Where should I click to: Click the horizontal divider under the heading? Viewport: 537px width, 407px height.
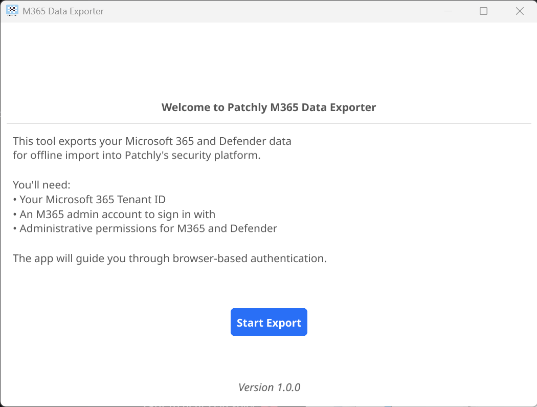click(x=268, y=123)
